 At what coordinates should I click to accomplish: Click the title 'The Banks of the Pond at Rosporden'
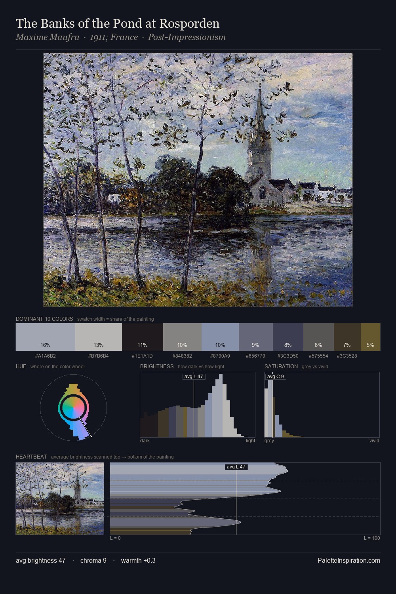point(118,23)
